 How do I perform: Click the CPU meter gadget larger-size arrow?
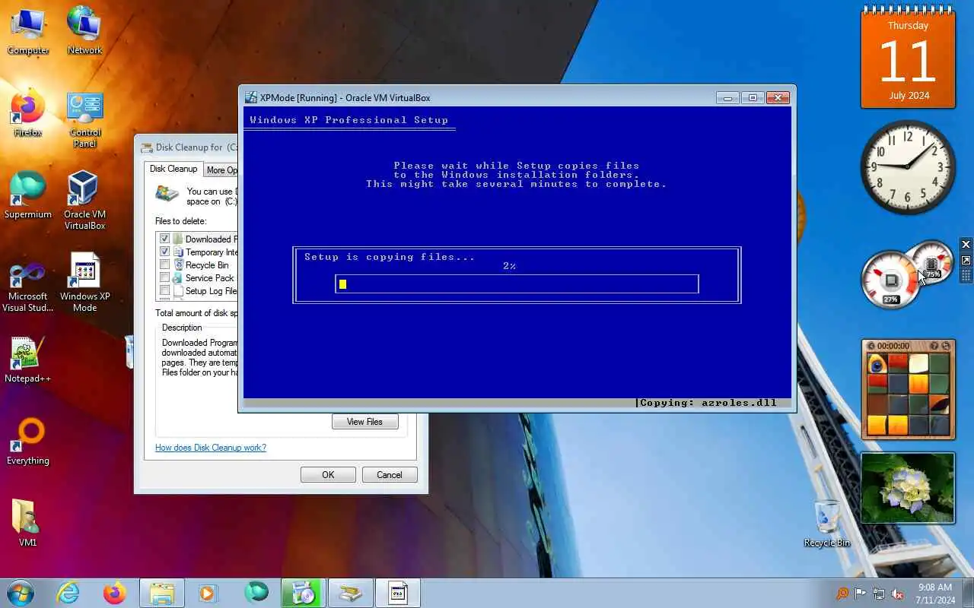[x=966, y=260]
